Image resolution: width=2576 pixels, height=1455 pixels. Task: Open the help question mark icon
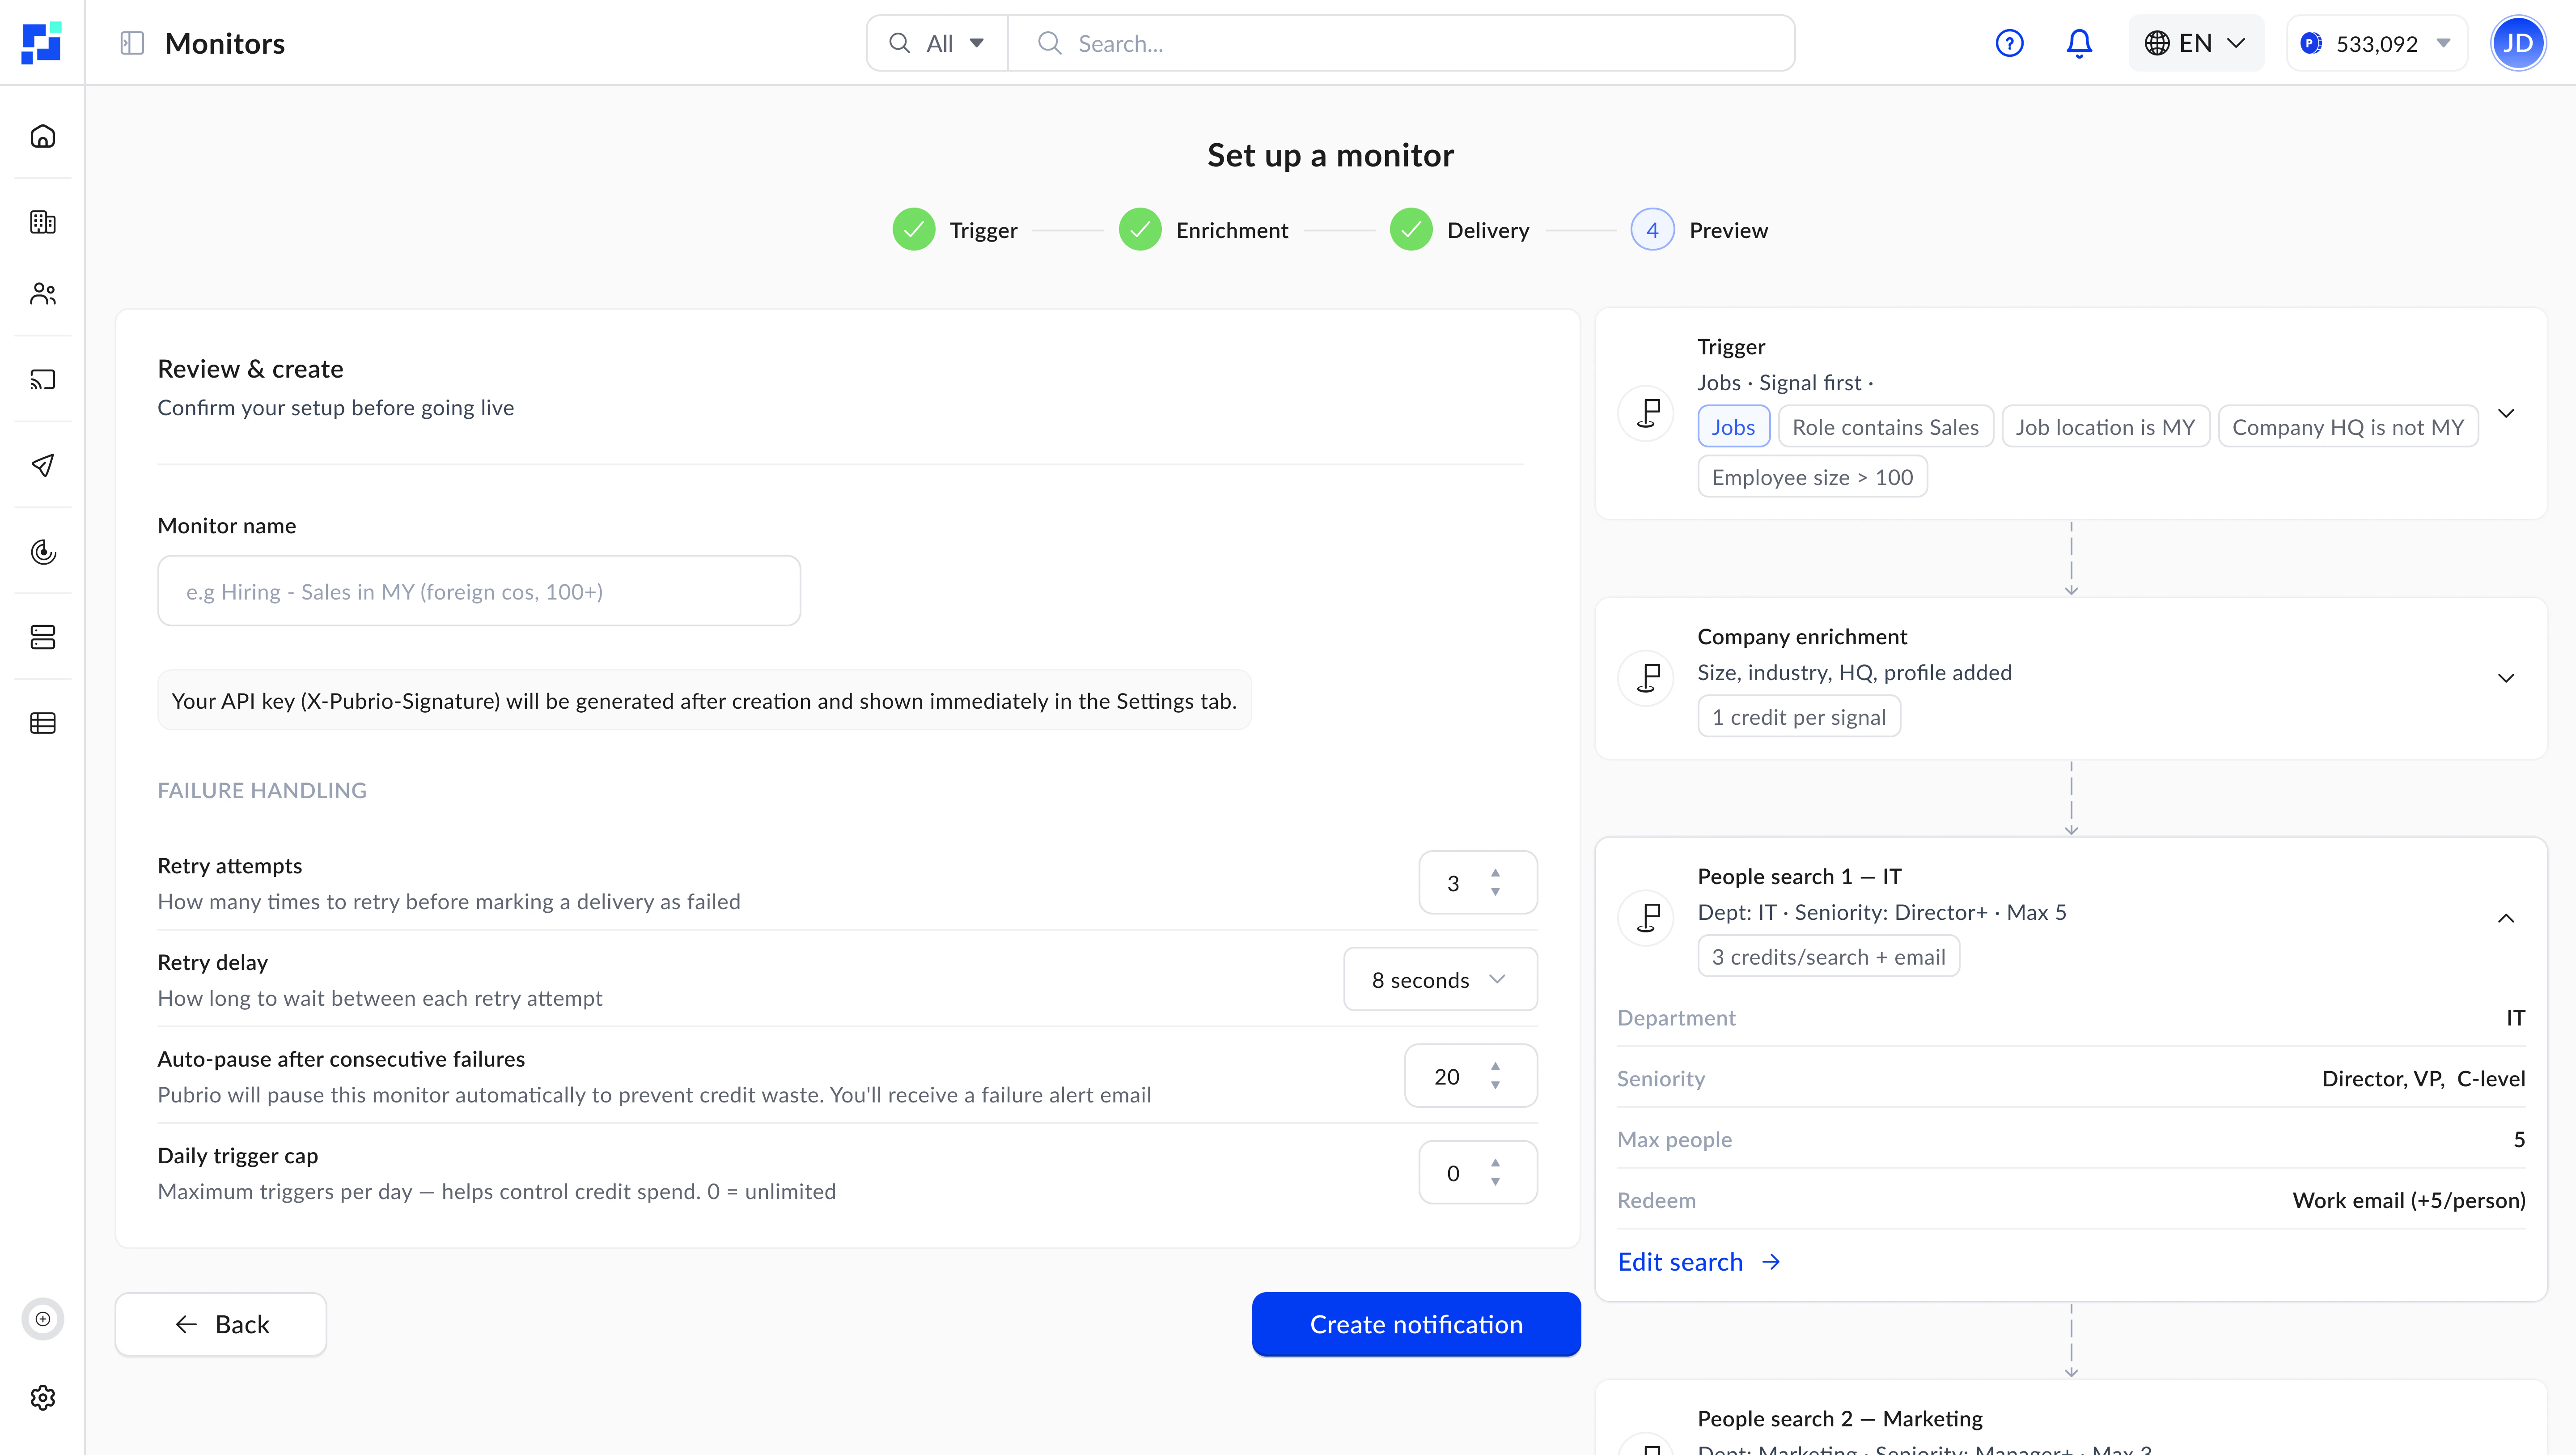(2009, 43)
